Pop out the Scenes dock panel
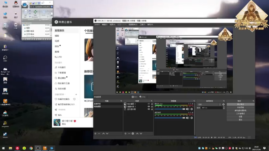 tap(121, 101)
